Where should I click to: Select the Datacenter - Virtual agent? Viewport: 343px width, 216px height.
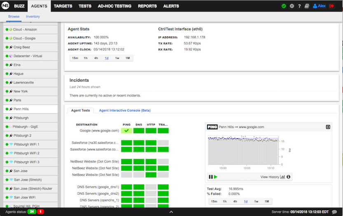tap(30, 56)
